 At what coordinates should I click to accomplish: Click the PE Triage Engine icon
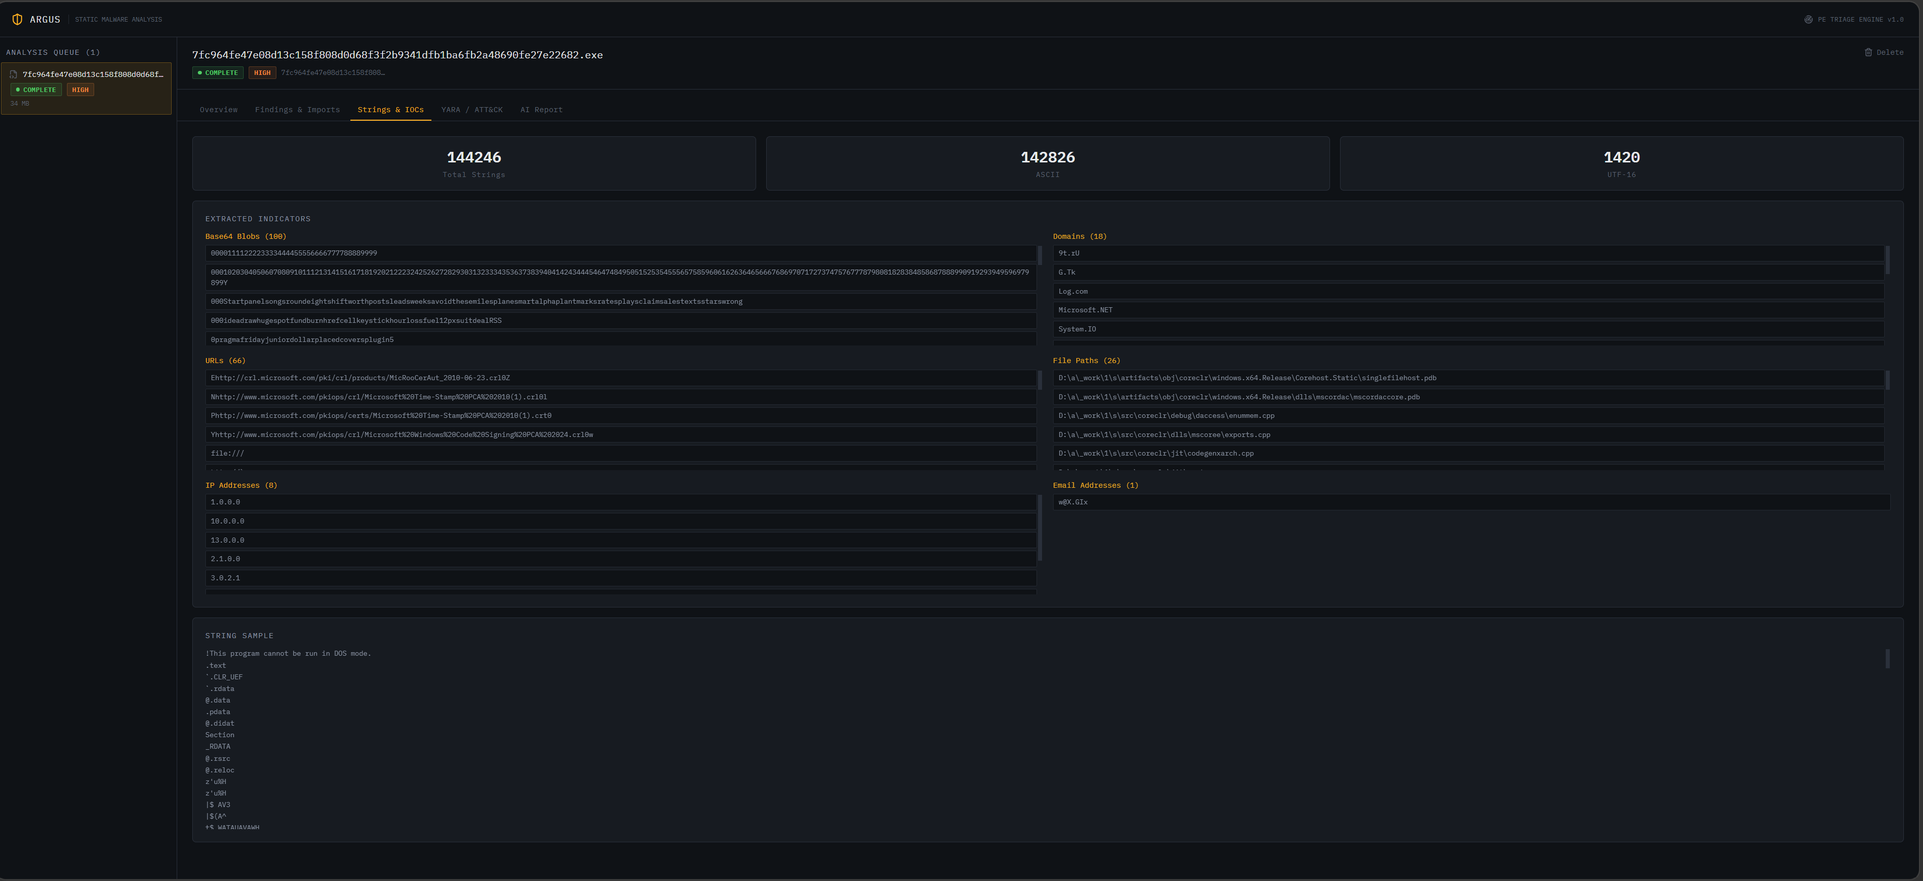click(x=1808, y=20)
